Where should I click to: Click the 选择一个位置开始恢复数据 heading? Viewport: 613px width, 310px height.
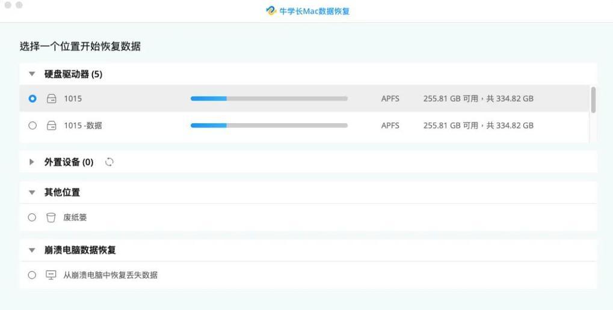coord(80,46)
